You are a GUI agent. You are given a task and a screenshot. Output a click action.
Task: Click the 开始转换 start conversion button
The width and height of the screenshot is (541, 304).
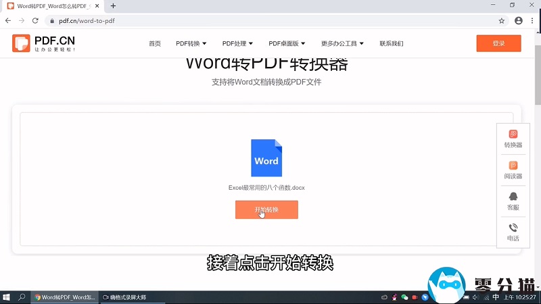266,209
